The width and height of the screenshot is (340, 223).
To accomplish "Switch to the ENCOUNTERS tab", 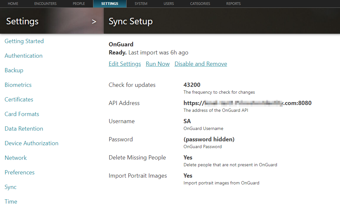I will [45, 4].
